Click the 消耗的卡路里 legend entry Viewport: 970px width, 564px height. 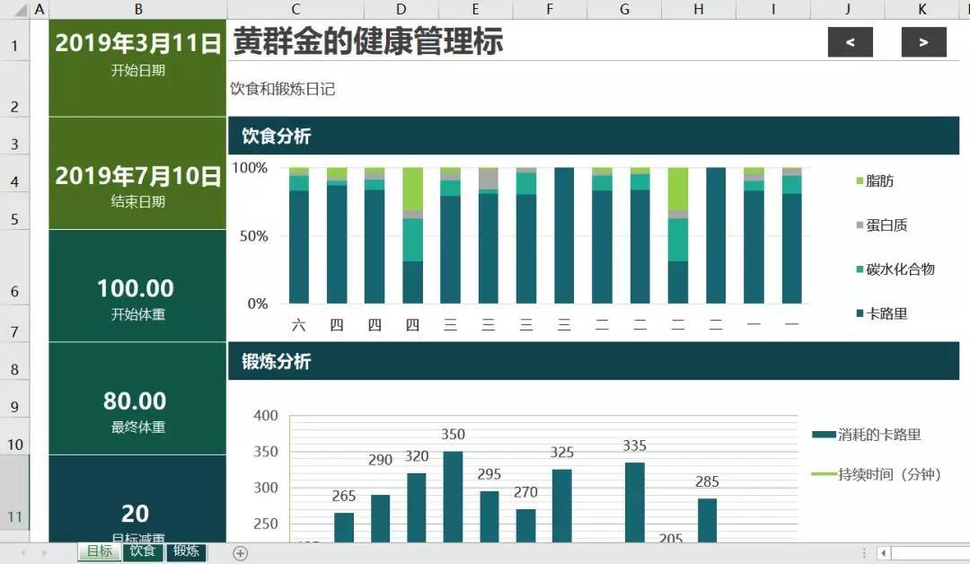(x=867, y=435)
